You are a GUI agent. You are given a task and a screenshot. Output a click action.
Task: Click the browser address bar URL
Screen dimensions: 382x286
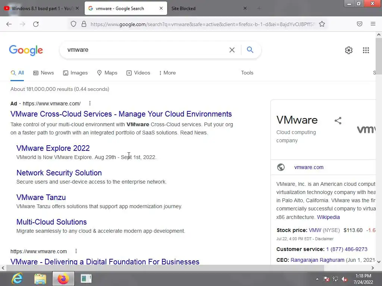202,24
